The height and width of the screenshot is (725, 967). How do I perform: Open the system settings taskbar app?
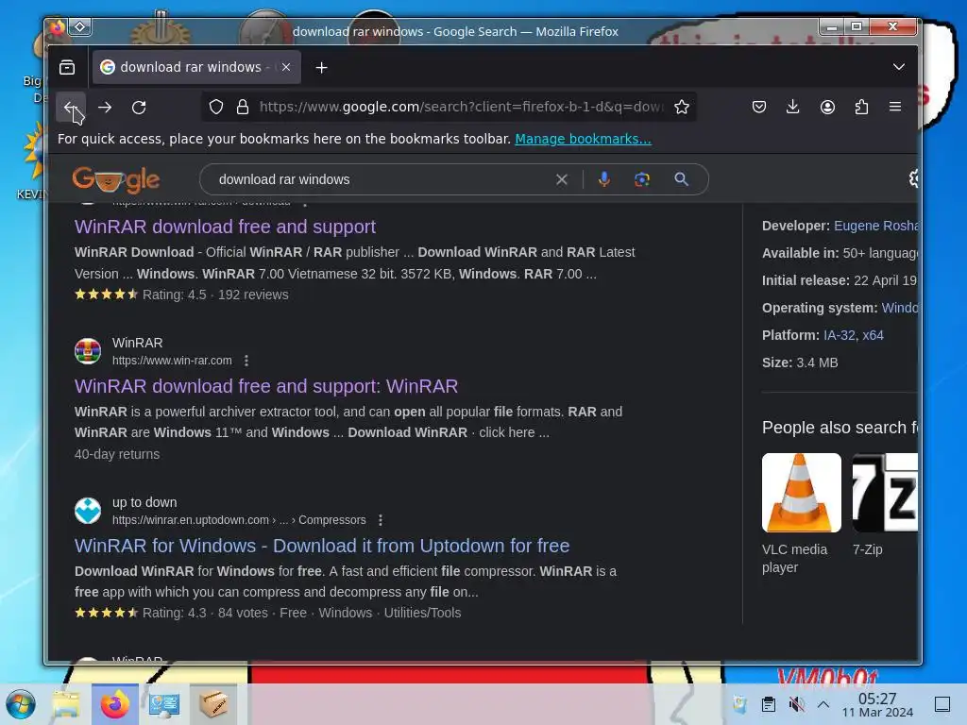click(x=164, y=704)
